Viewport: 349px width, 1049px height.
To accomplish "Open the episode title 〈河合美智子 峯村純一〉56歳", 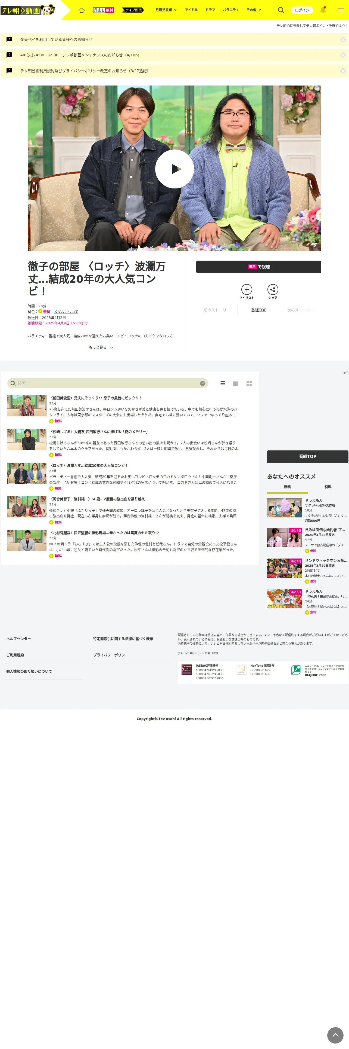I will click(97, 499).
